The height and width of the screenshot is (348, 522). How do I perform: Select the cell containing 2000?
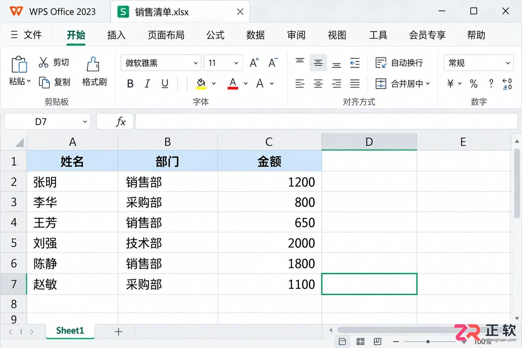(x=270, y=243)
